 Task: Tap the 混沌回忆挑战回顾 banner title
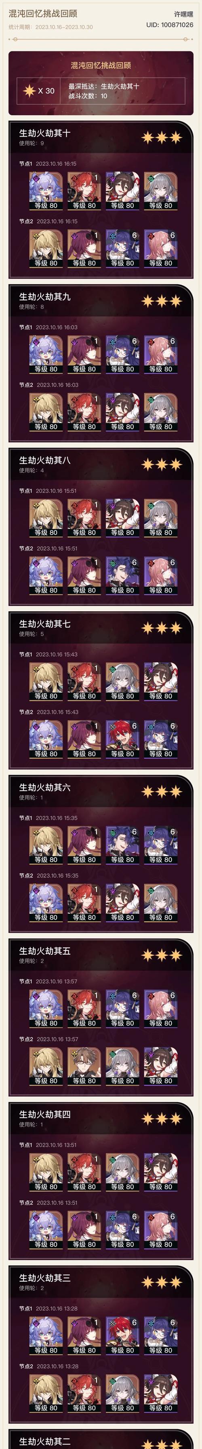101,65
